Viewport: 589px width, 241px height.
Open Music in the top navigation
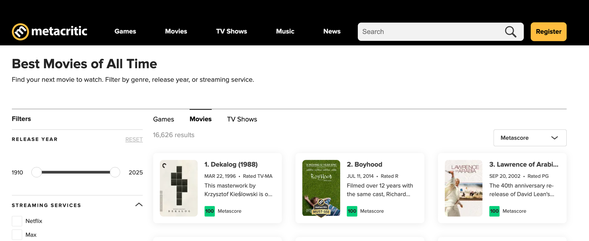point(285,31)
